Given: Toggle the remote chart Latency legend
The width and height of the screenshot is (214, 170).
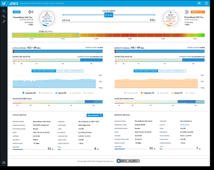Looking at the screenshot, I should coord(191,93).
